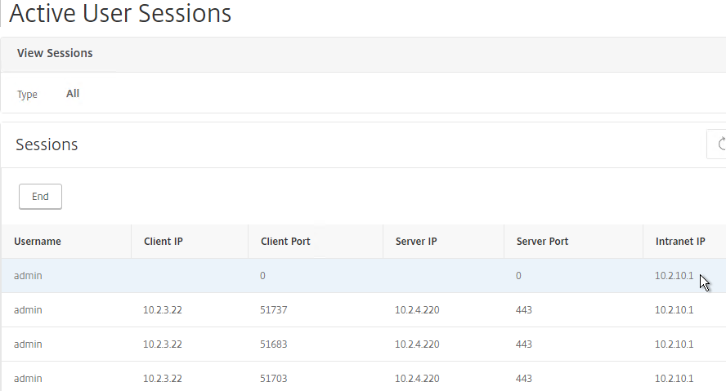Sort by the Server Port column header
Screen dimensions: 726x391
[x=542, y=242]
